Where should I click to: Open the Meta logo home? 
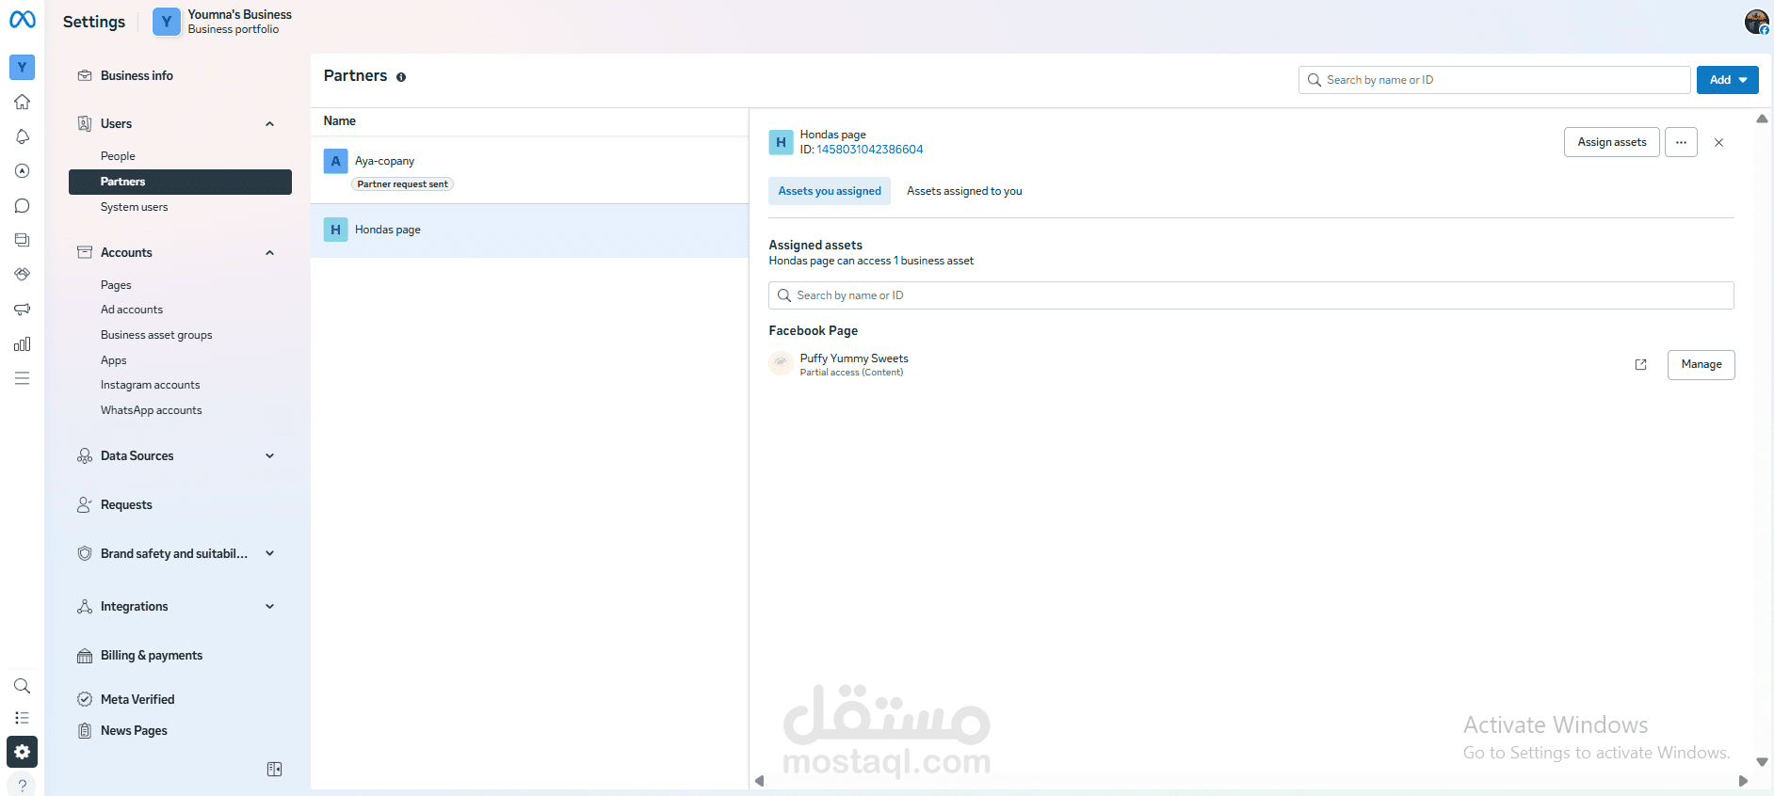(x=23, y=19)
